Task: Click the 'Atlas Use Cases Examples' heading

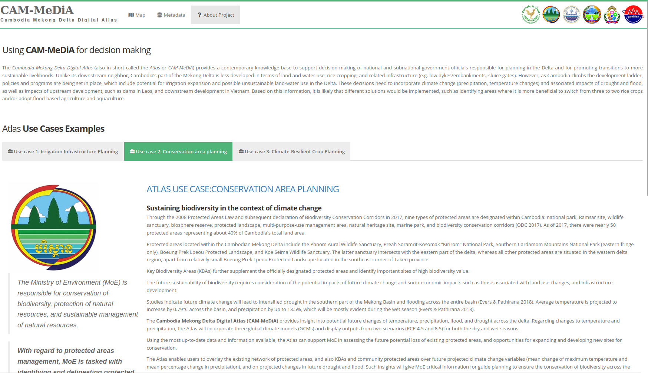Action: [53, 129]
